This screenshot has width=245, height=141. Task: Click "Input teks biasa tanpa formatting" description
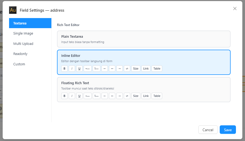pyautogui.click(x=83, y=42)
